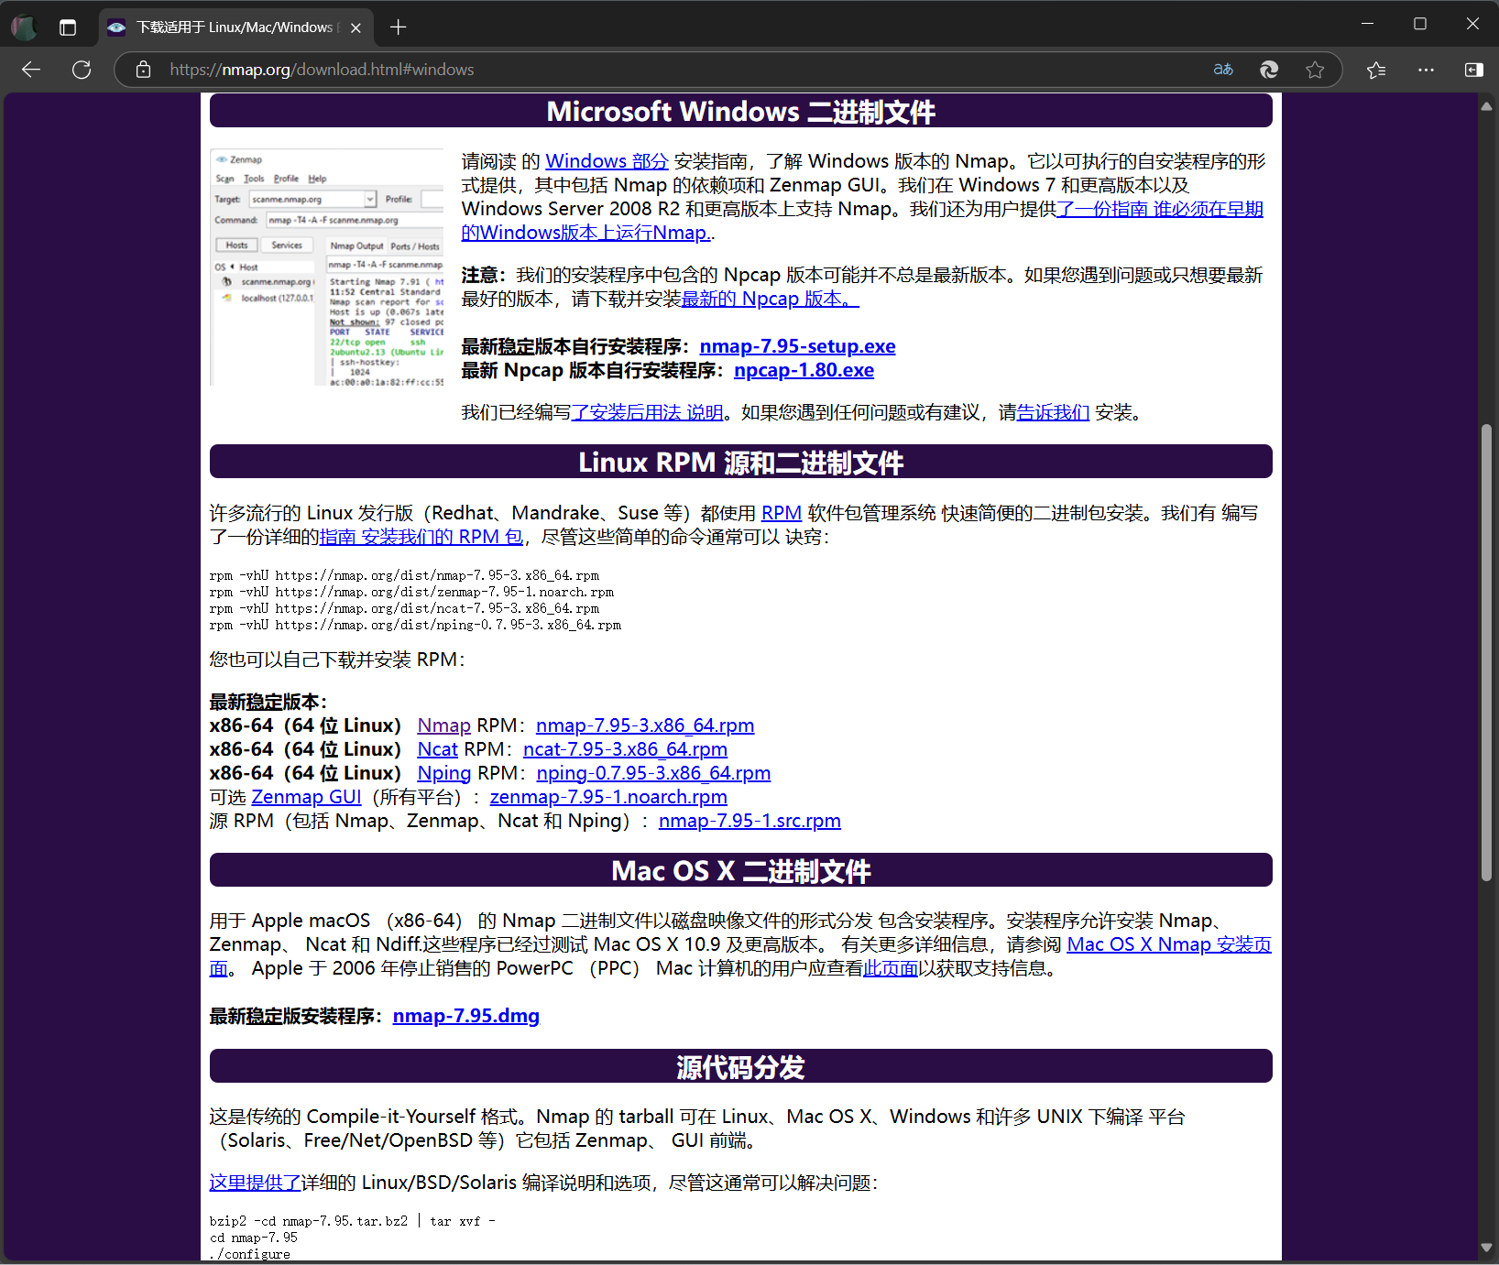The height and width of the screenshot is (1265, 1499).
Task: Click the browser back arrow
Action: pyautogui.click(x=31, y=70)
